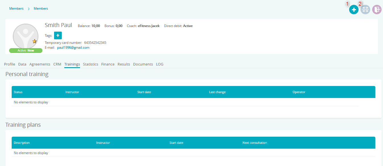Image resolution: width=383 pixels, height=166 pixels.
Task: Switch to the Finance tab
Action: 108,64
